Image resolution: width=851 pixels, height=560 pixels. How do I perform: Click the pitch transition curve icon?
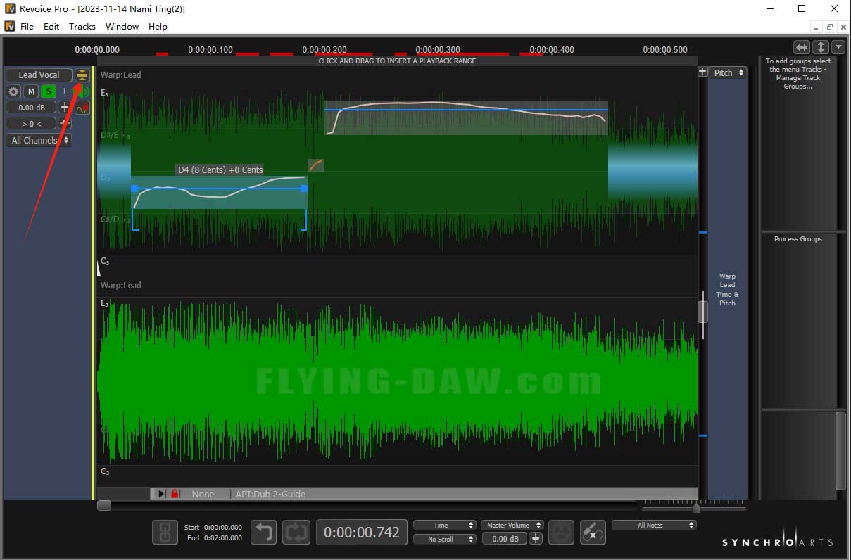tap(316, 165)
